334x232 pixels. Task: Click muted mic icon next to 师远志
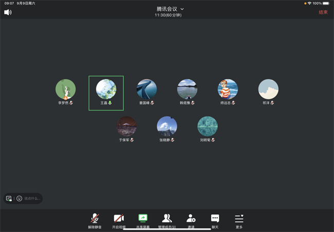pyautogui.click(x=233, y=103)
